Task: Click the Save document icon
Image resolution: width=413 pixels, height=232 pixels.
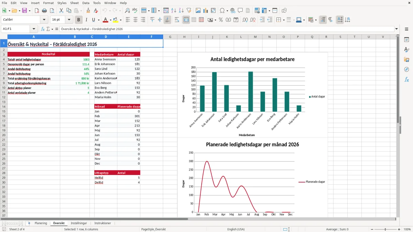Action: click(x=24, y=11)
